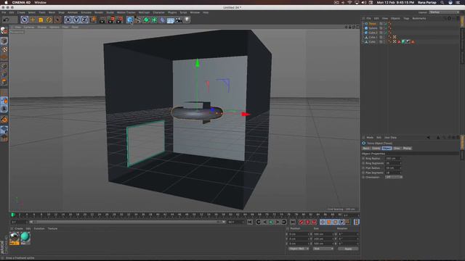Viewport: 465px width, 261px height.
Task: Toggle the Z axis lock
Action: point(84,20)
